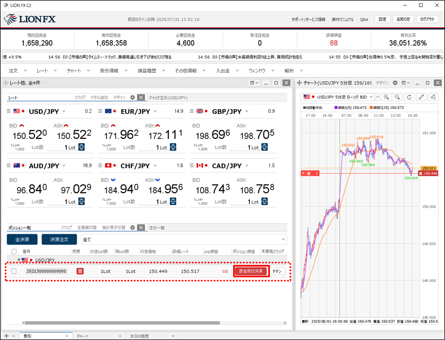Open chart panel gear settings
The image size is (445, 340).
395,83
